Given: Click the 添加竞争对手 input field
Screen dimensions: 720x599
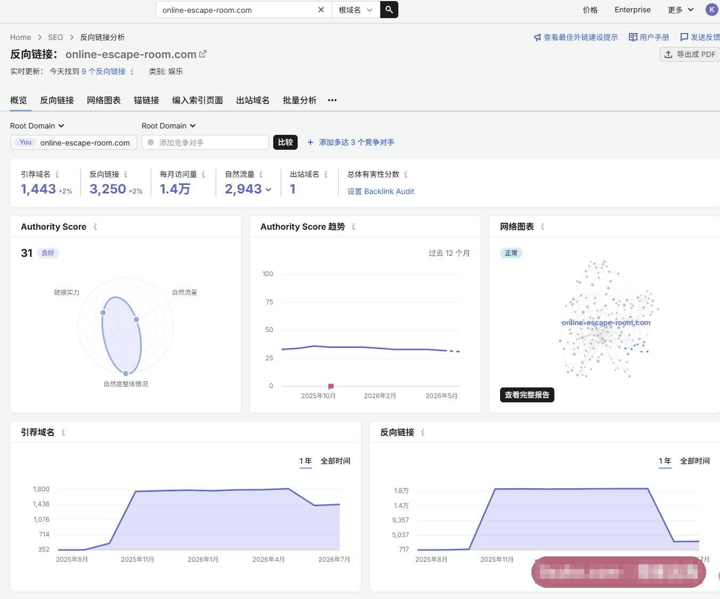Looking at the screenshot, I should click(205, 142).
